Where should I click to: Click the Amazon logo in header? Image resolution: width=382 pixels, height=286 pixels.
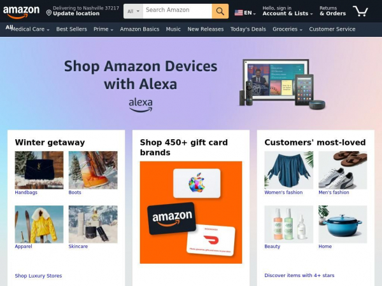21,11
